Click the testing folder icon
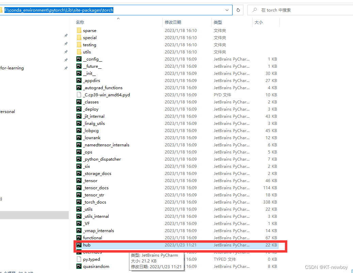 click(x=79, y=45)
